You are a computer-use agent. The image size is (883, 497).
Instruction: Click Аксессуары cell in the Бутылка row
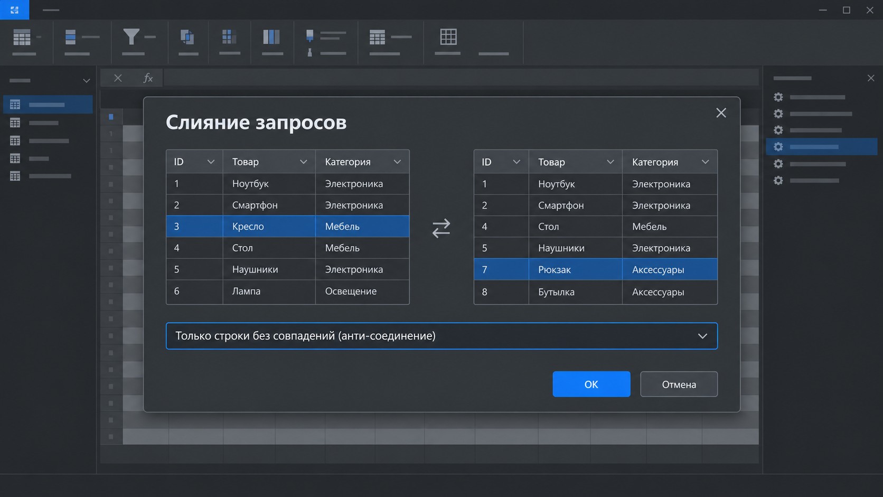[670, 292]
